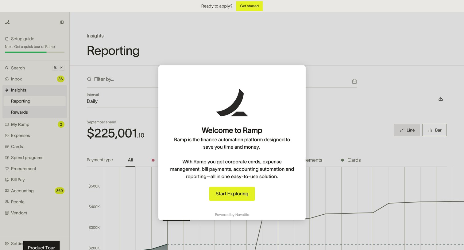Click the Payment type label
The image size is (464, 250).
[100, 160]
